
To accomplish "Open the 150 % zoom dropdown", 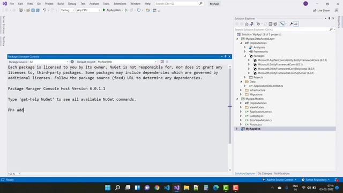I will 14,174.
